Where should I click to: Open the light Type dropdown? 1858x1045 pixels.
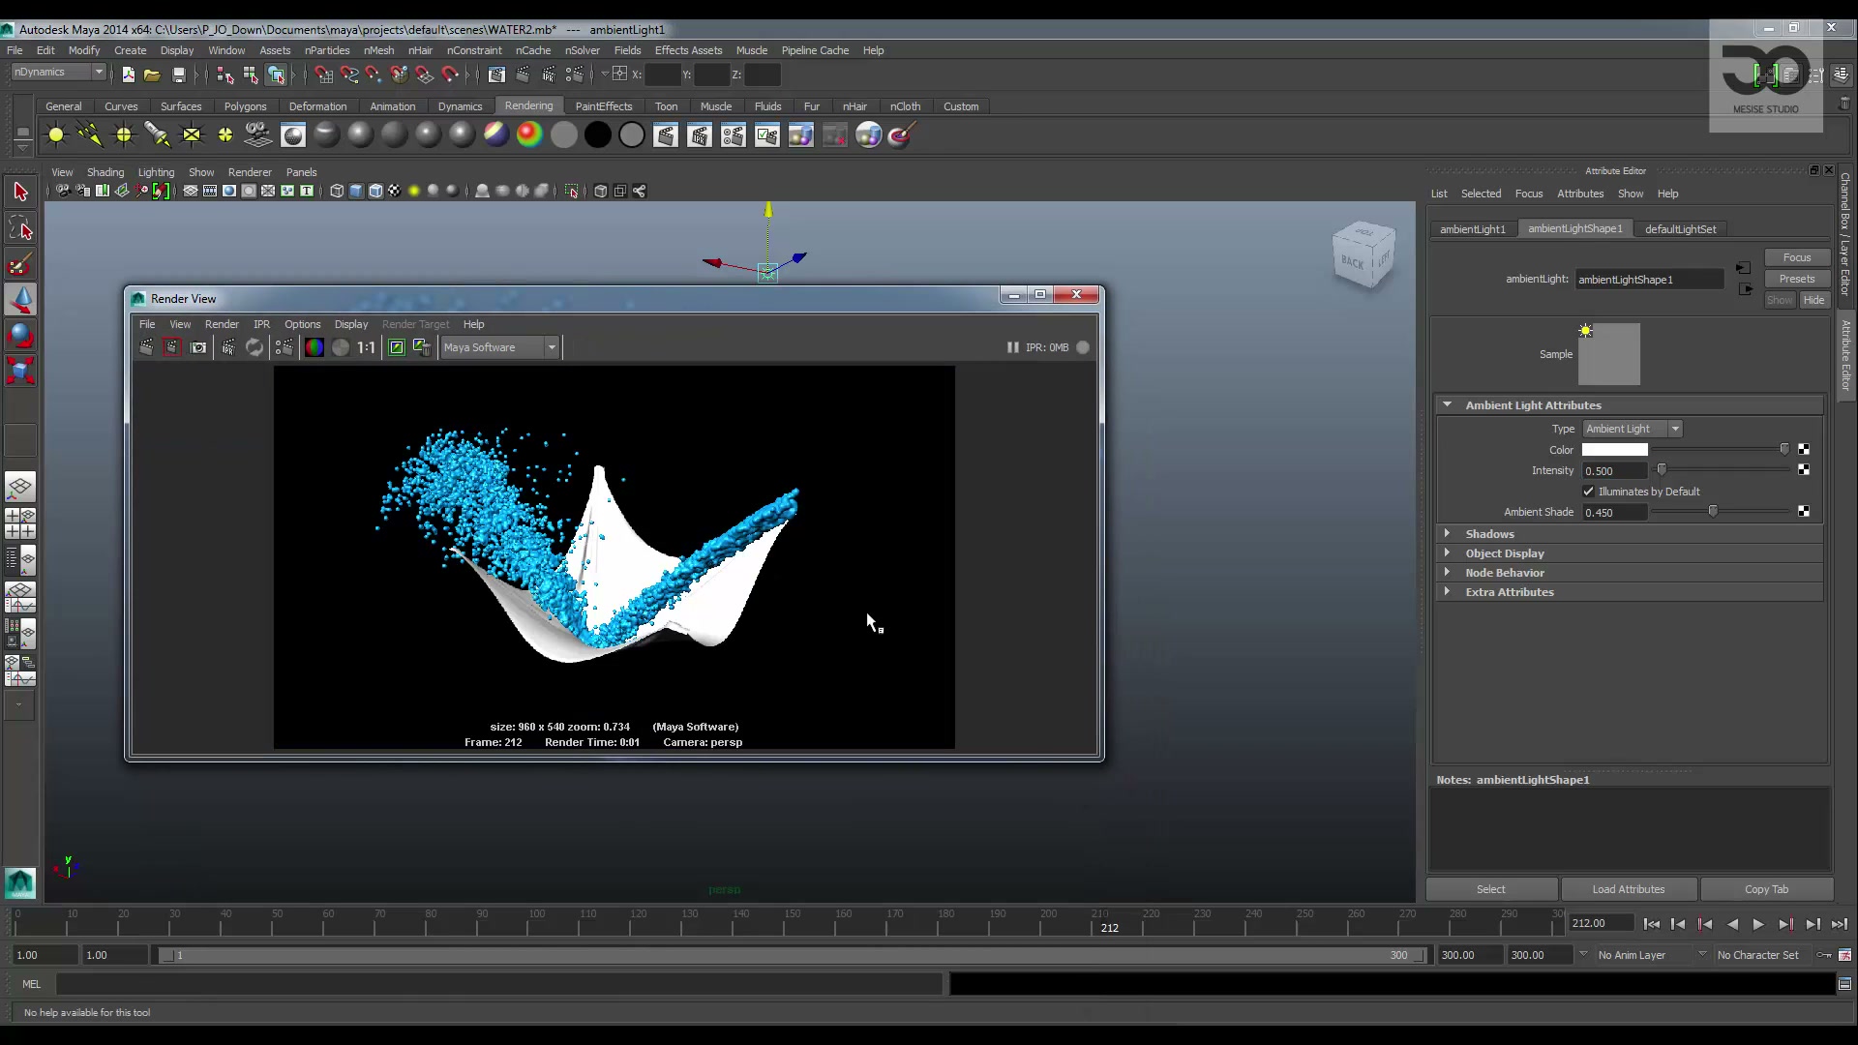1633,429
